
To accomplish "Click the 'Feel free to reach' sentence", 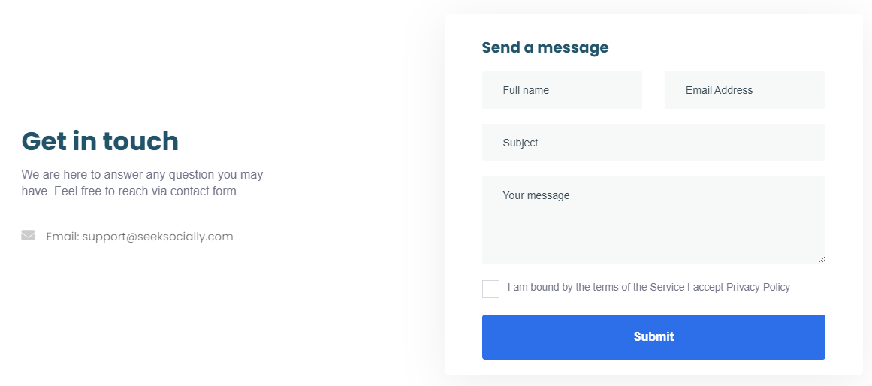I will pyautogui.click(x=146, y=191).
